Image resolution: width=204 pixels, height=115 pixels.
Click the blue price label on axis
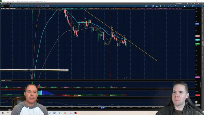tap(197, 24)
